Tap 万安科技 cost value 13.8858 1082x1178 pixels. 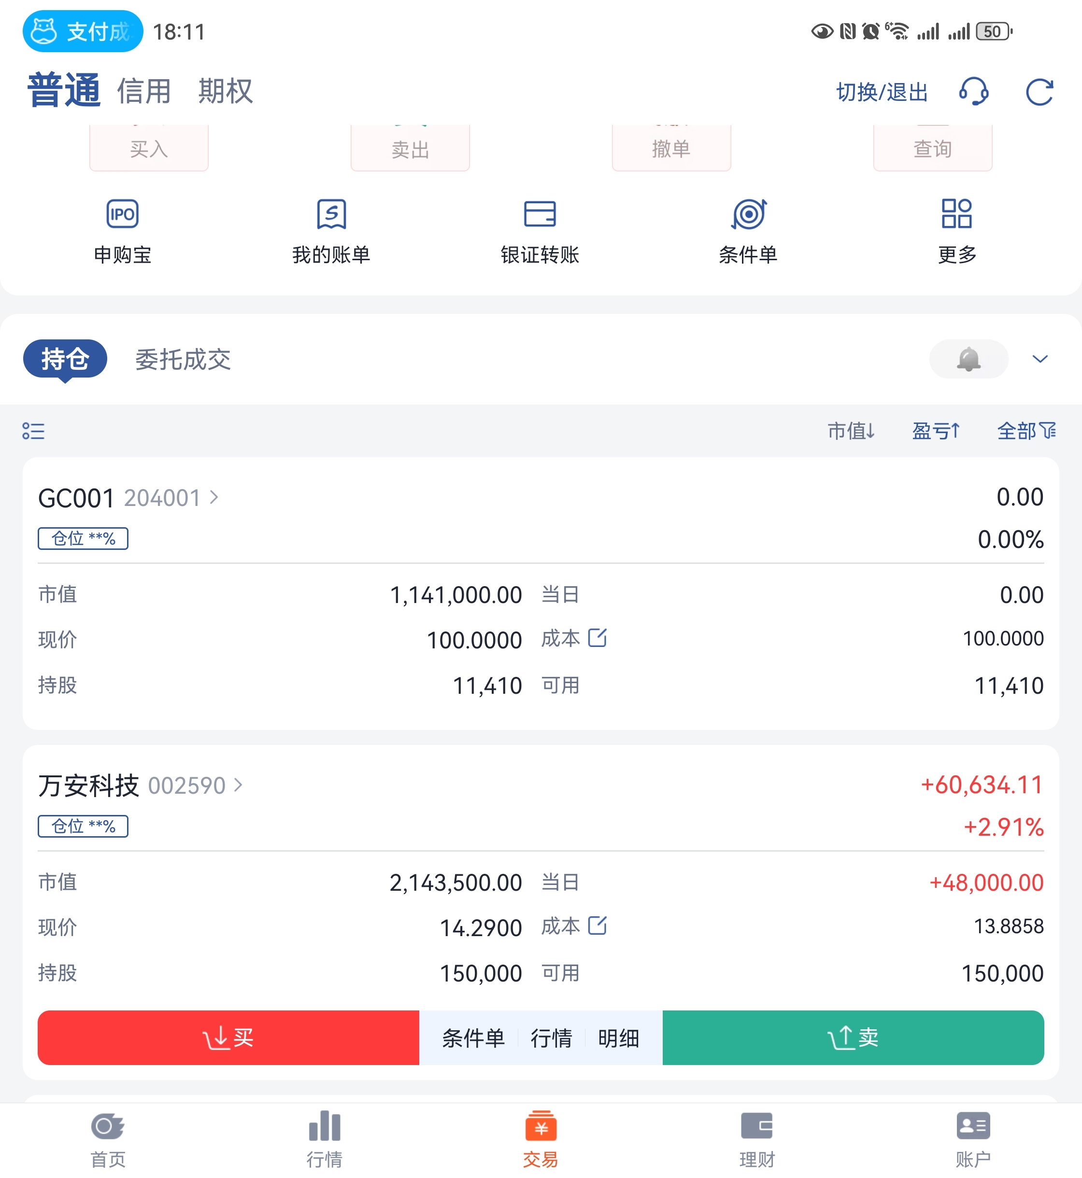click(x=1009, y=926)
